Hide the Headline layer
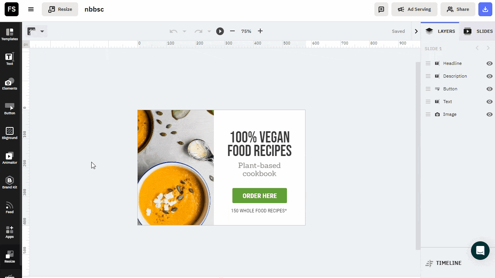Image resolution: width=495 pixels, height=278 pixels. [x=489, y=63]
